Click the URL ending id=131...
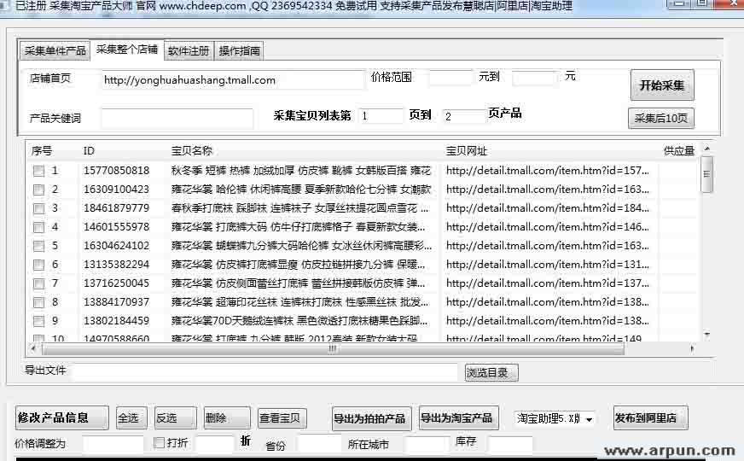 coord(548,265)
